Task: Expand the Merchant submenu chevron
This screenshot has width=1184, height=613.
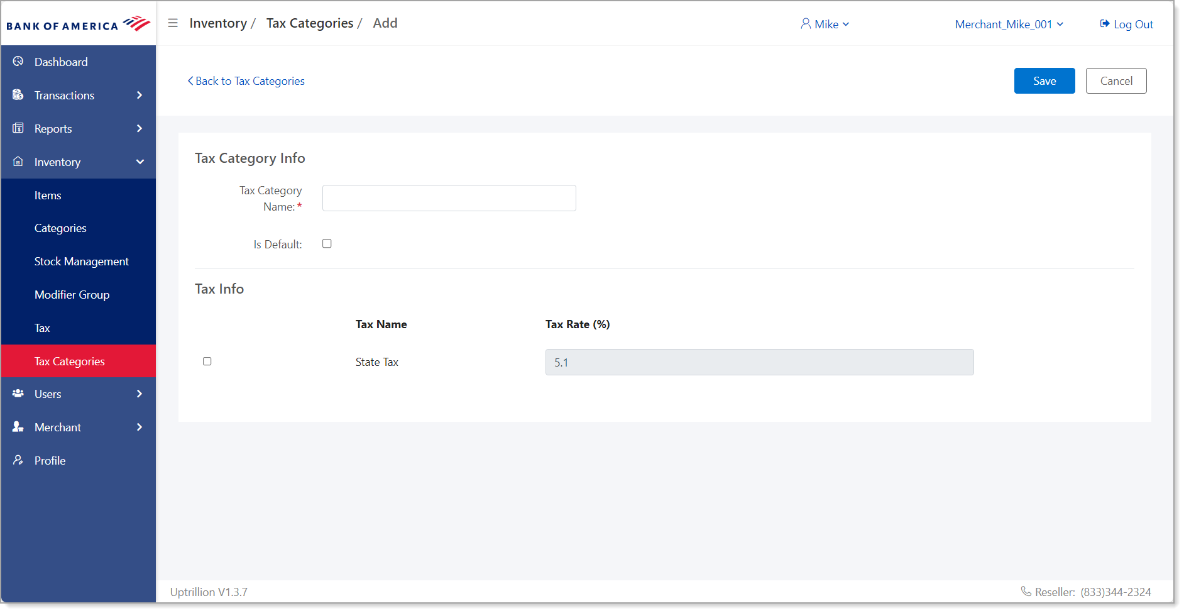Action: point(140,427)
